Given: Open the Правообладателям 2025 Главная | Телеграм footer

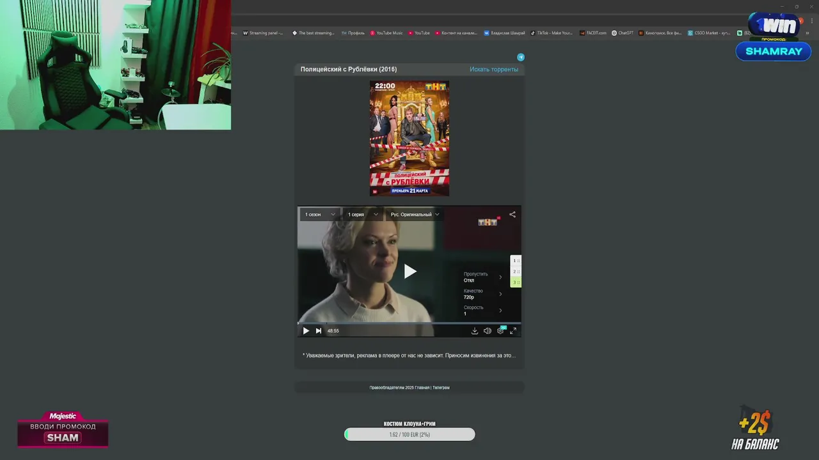Looking at the screenshot, I should [x=409, y=387].
